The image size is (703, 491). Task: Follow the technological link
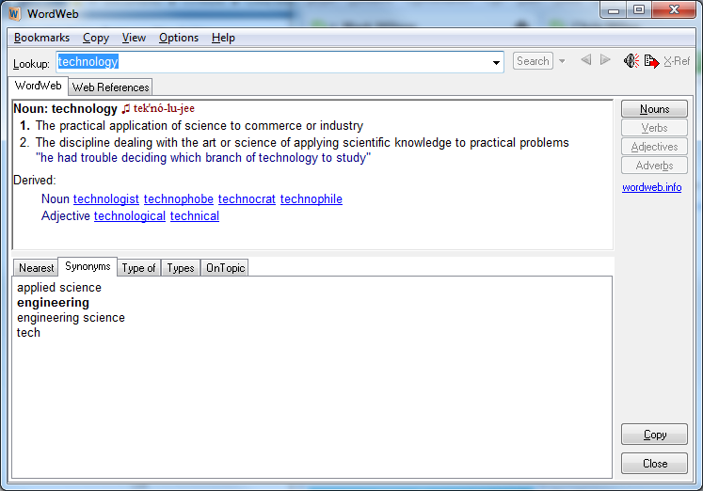(130, 216)
